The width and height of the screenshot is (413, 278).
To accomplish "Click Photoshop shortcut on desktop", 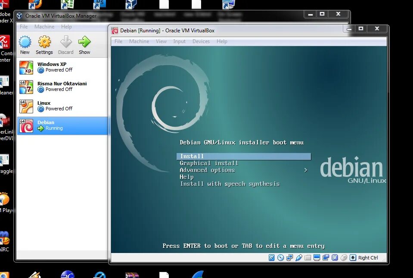I will pyautogui.click(x=99, y=4).
